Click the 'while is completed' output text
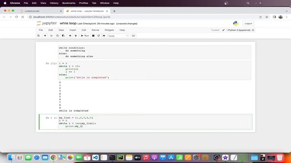The height and width of the screenshot is (163, 291). tap(74, 110)
